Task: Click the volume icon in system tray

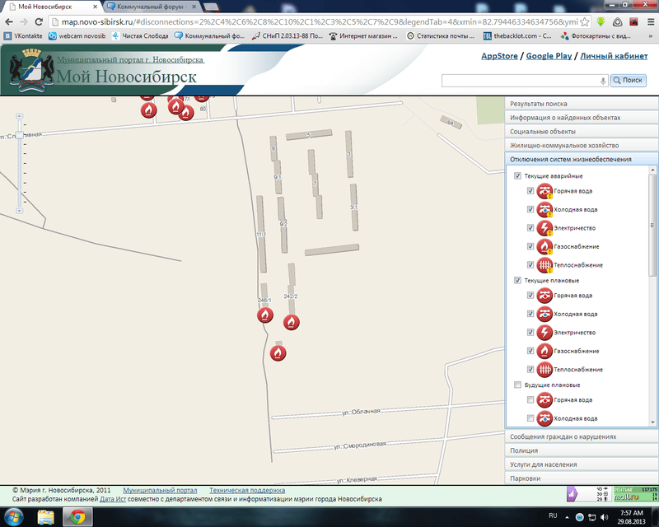Action: coord(605,517)
